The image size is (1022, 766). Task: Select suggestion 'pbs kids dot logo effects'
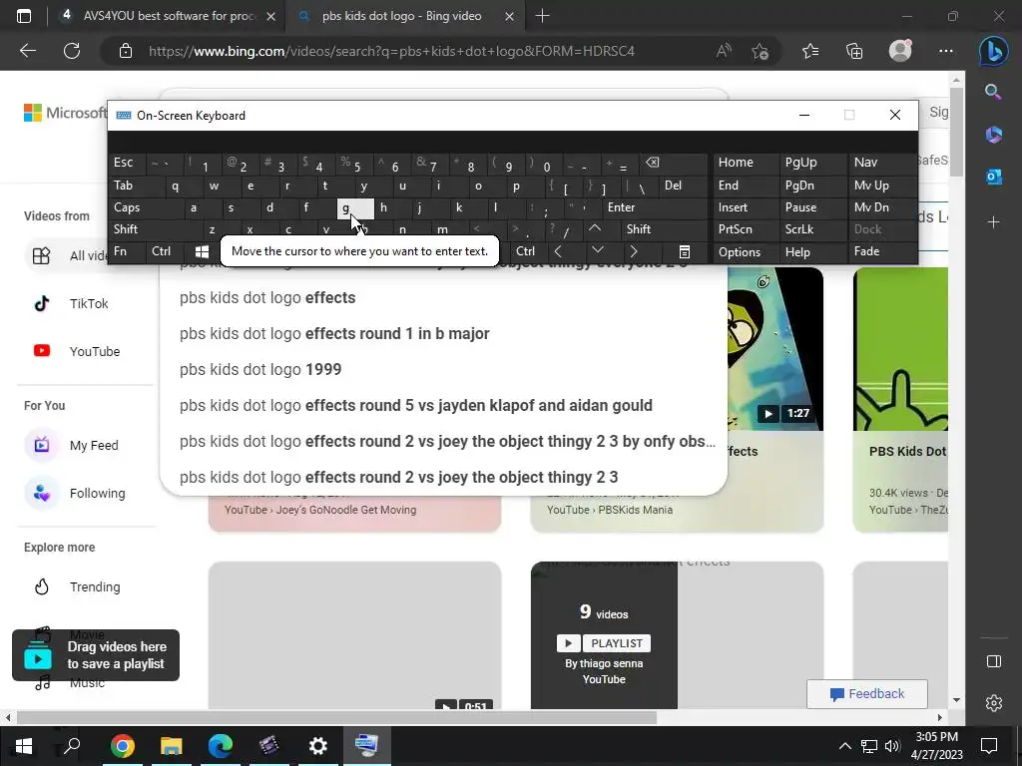click(443, 297)
